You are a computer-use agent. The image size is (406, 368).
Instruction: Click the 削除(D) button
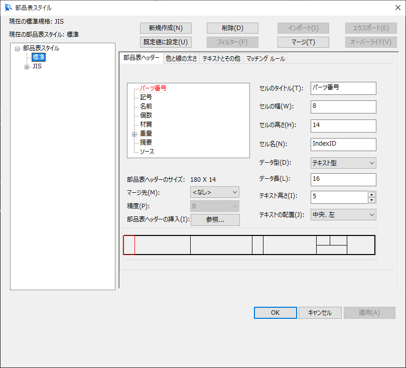[232, 28]
